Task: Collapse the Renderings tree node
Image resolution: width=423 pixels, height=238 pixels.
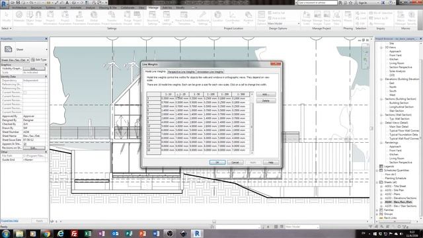Action: pyautogui.click(x=381, y=143)
